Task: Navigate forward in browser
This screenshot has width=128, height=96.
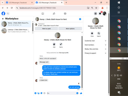Action: (x=7, y=8)
